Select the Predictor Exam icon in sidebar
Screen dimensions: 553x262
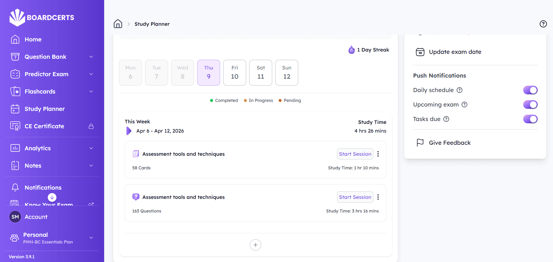click(15, 74)
